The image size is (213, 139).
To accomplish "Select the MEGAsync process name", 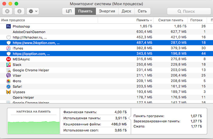I will (21, 59).
